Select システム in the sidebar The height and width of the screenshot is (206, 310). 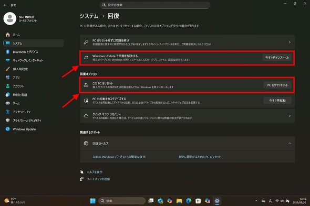(x=34, y=43)
